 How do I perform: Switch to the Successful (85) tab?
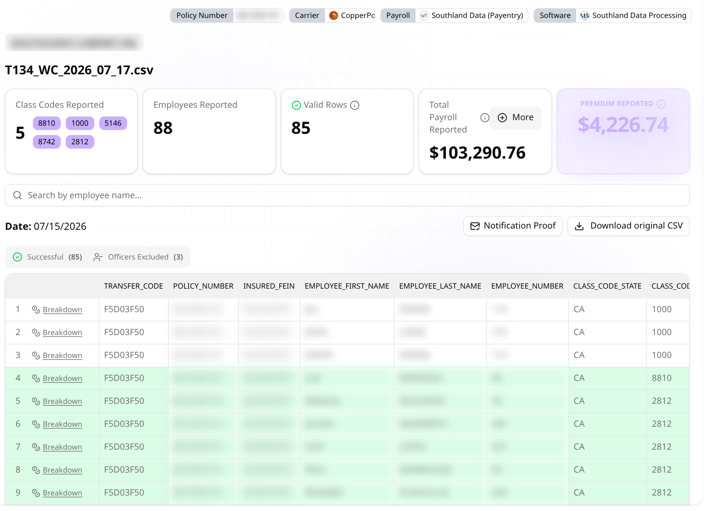tap(47, 257)
